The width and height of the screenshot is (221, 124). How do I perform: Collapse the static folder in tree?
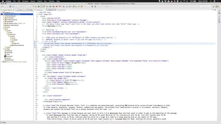[9, 36]
